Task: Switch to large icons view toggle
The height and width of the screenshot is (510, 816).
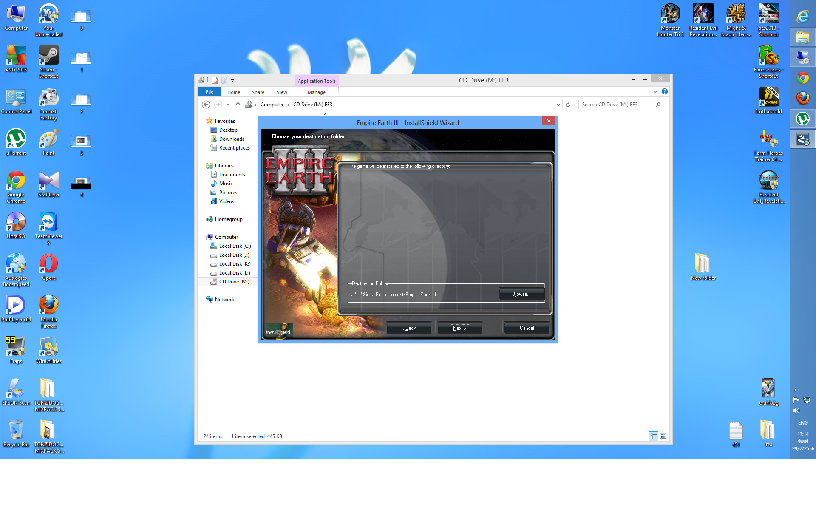Action: tap(663, 436)
